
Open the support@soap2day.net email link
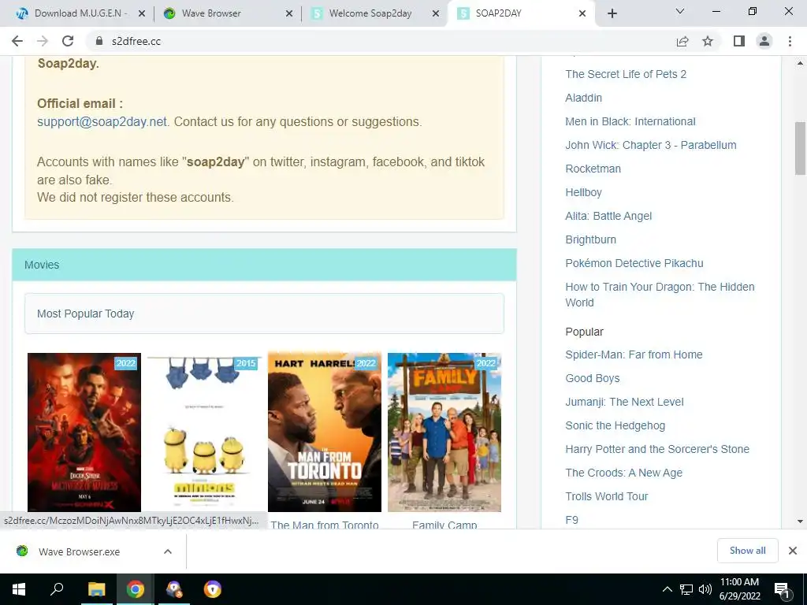click(102, 122)
